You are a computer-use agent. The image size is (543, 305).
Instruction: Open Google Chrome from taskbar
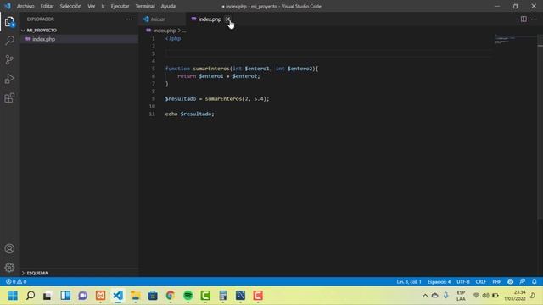[170, 296]
